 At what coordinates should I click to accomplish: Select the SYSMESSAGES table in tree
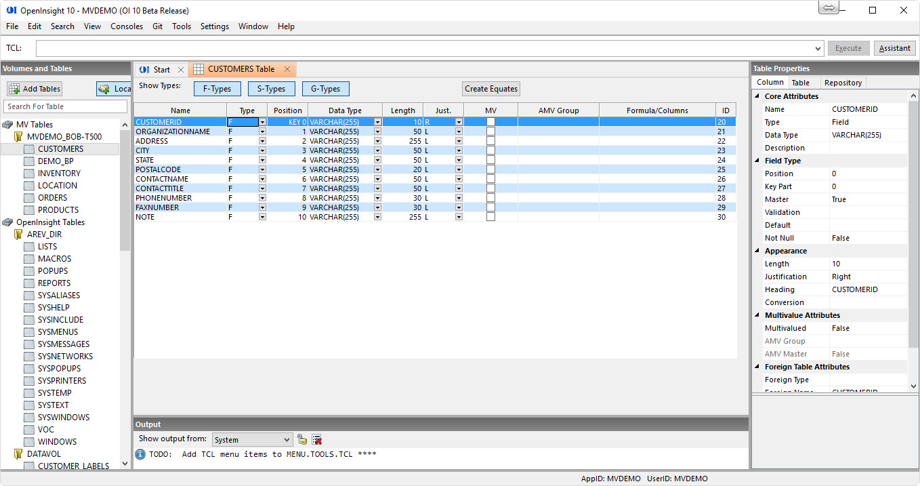[64, 344]
